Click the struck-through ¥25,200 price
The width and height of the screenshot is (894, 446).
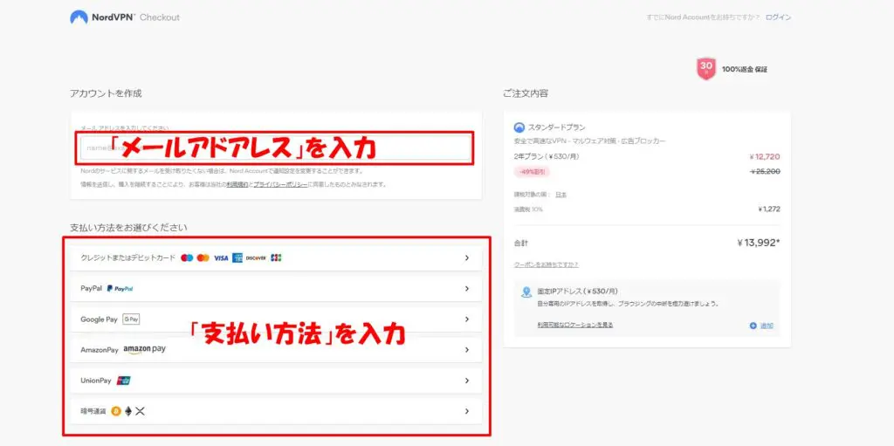[765, 171]
